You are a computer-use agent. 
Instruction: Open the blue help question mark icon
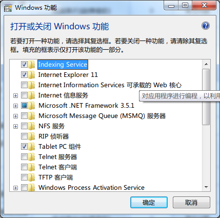(x=206, y=26)
